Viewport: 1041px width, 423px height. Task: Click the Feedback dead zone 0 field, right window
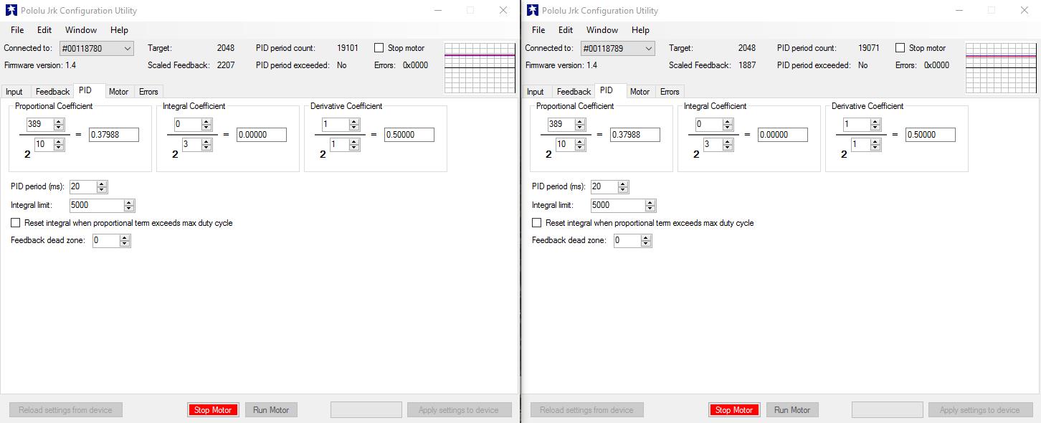627,241
